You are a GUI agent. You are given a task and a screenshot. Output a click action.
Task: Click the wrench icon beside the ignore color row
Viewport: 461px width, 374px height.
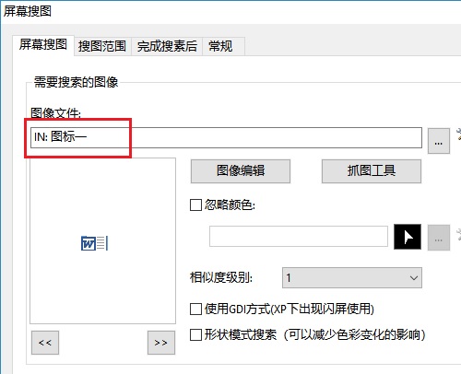point(458,235)
